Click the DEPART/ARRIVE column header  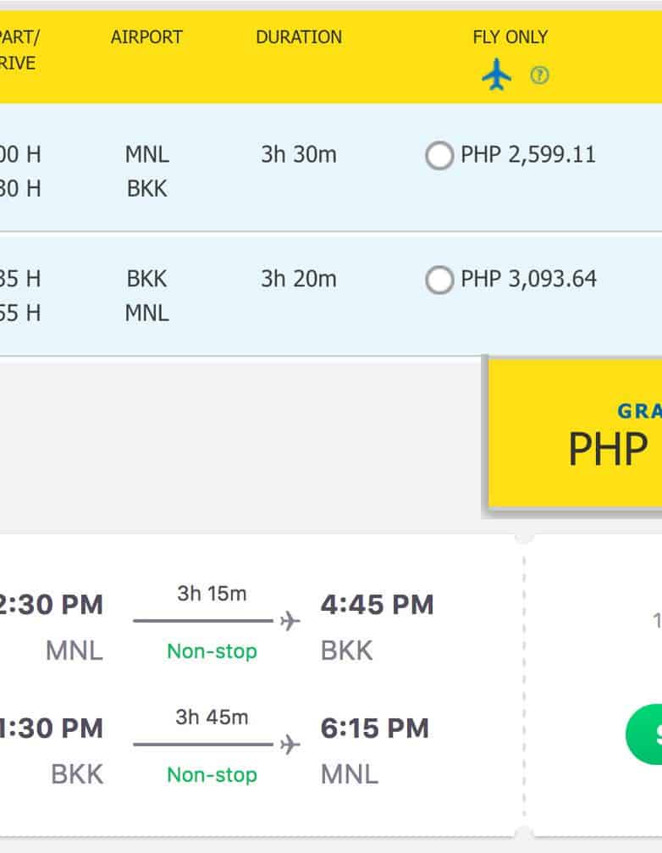(19, 51)
